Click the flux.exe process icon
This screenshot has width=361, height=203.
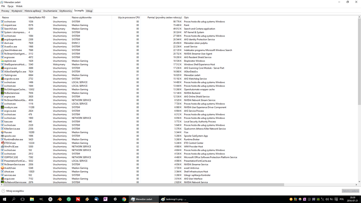pyautogui.click(x=3, y=132)
